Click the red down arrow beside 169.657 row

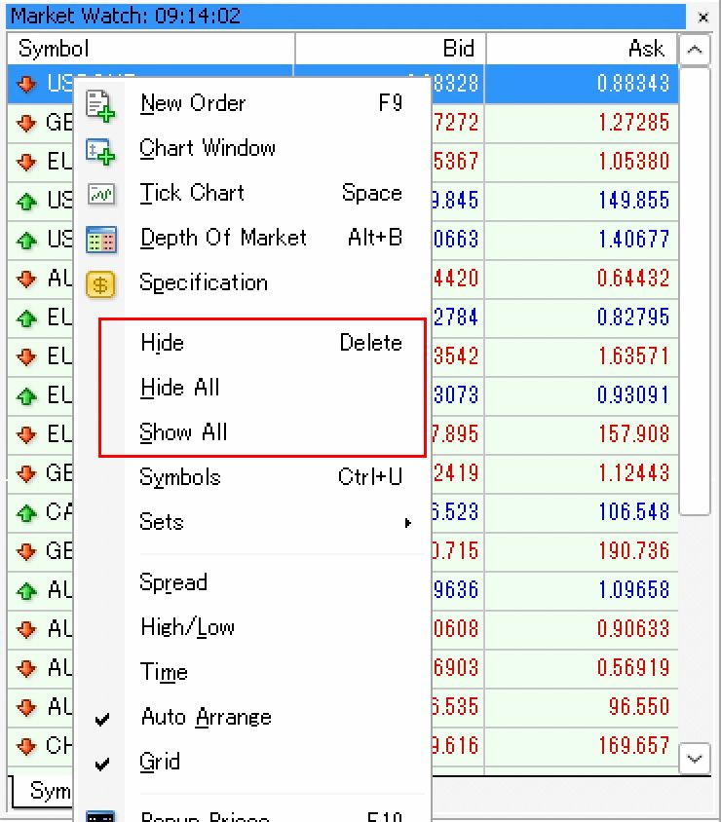[26, 747]
